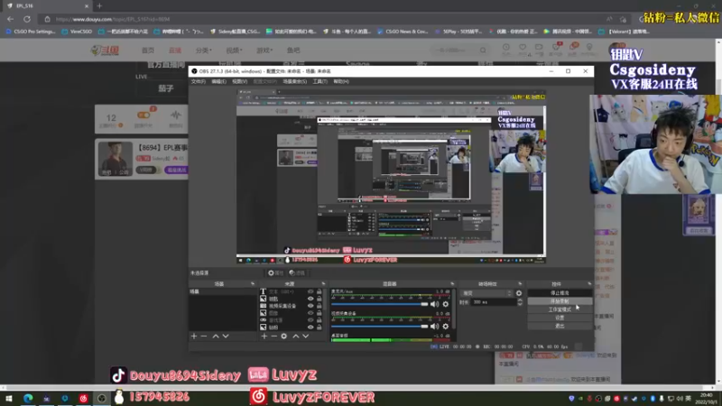Open the 渐变 scene transition dropdown
The height and width of the screenshot is (406, 722).
(x=486, y=293)
